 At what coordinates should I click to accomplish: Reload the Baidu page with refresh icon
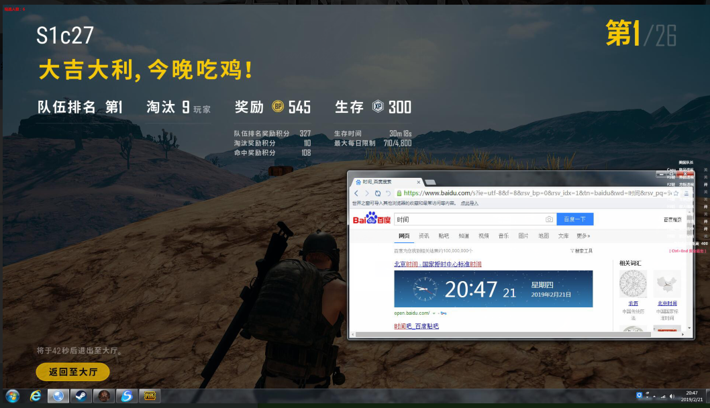(378, 193)
